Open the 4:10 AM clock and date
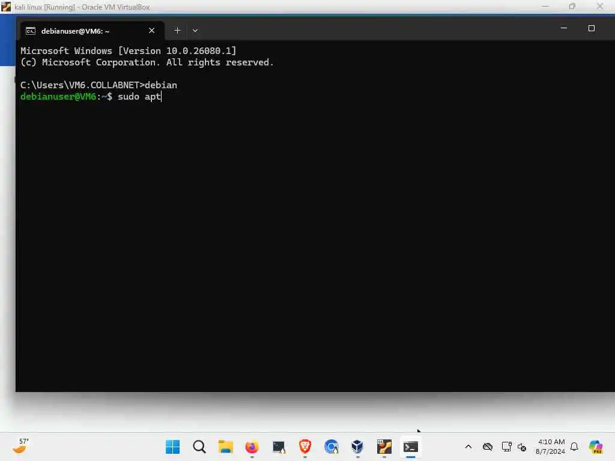615x461 pixels. click(x=550, y=447)
